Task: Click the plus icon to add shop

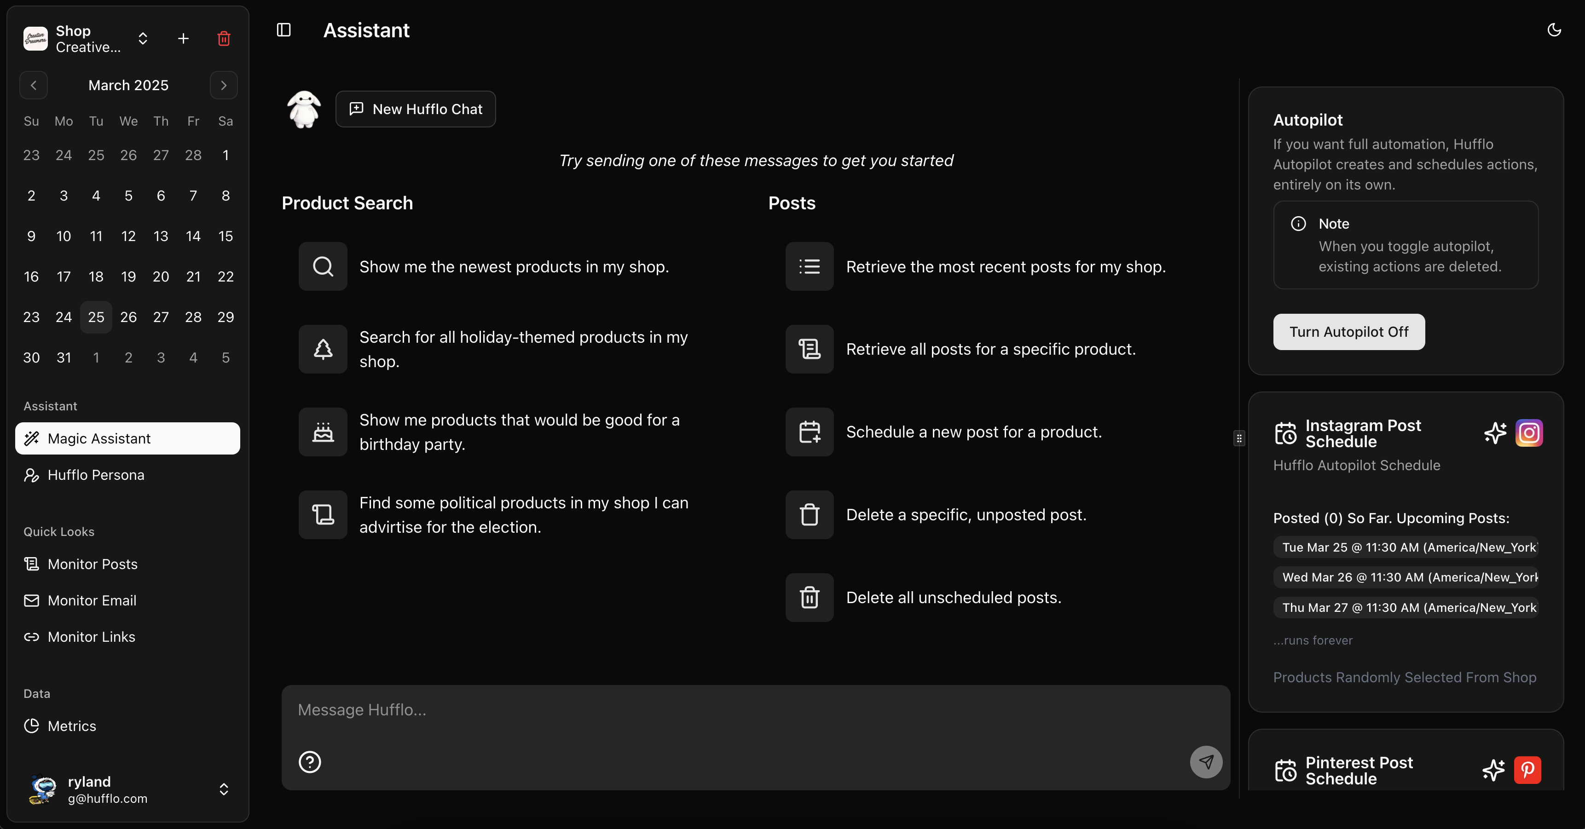Action: click(183, 39)
